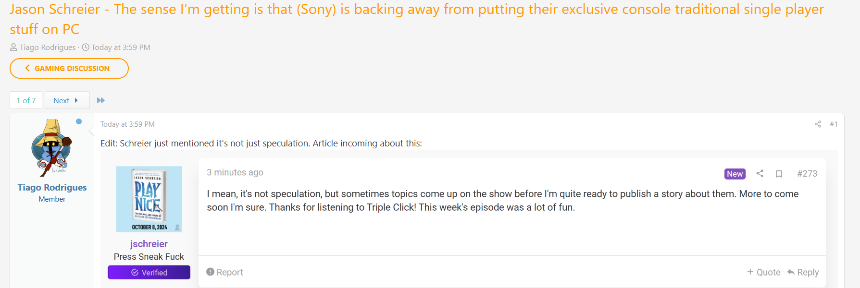This screenshot has width=860, height=288.
Task: Open the #273 post number link
Action: tap(807, 174)
